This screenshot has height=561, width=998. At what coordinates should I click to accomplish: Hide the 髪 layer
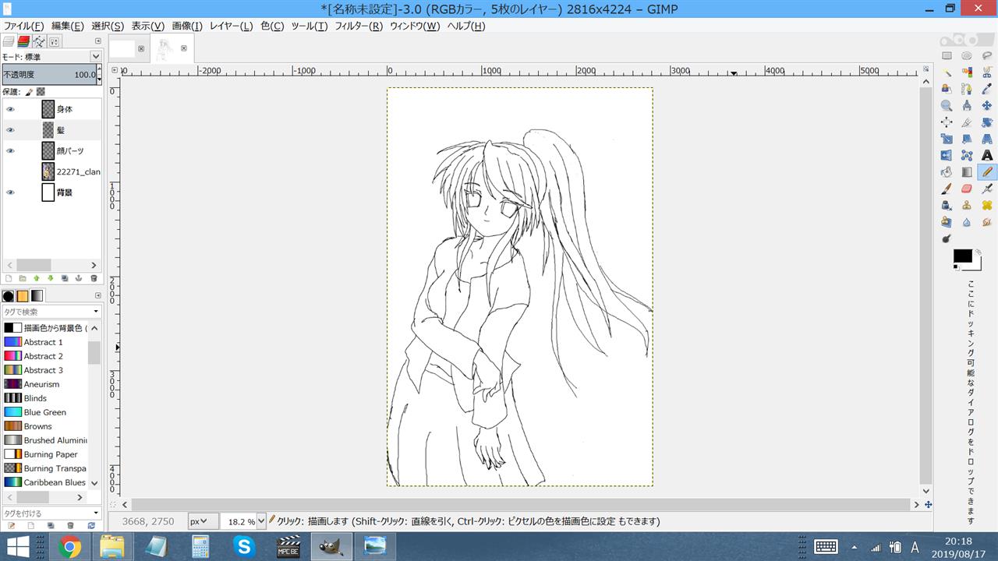click(x=10, y=130)
